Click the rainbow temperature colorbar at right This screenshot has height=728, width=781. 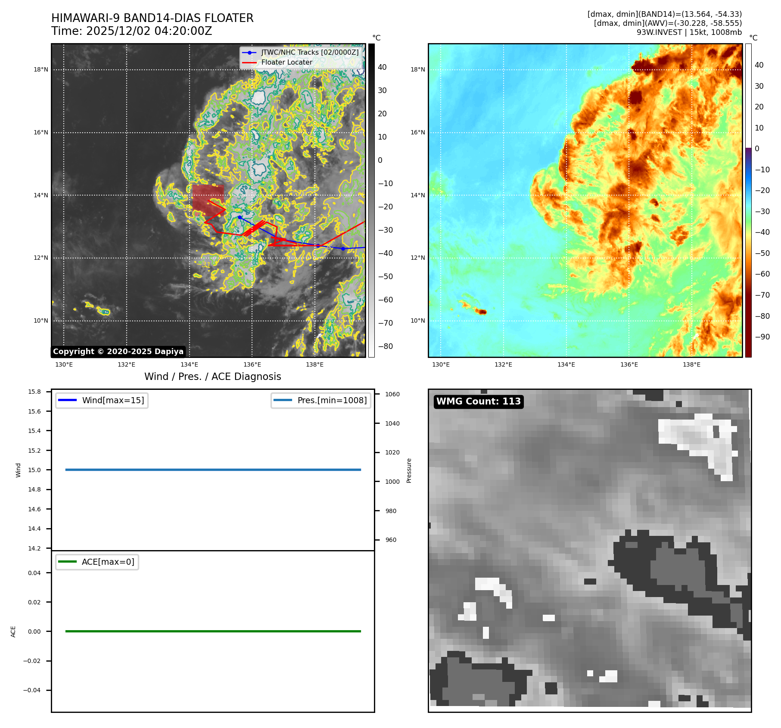748,200
